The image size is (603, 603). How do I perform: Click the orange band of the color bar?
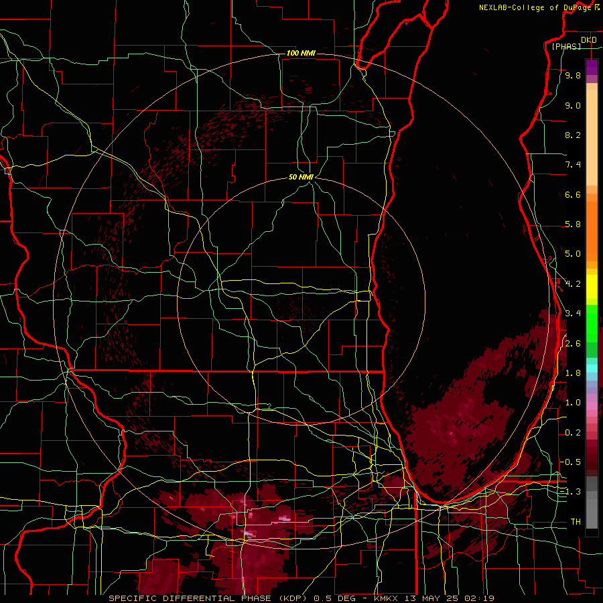(592, 227)
